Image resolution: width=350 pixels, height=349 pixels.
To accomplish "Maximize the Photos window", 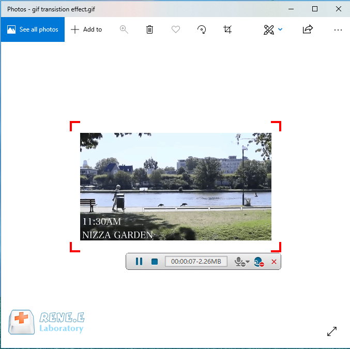I will pos(315,9).
